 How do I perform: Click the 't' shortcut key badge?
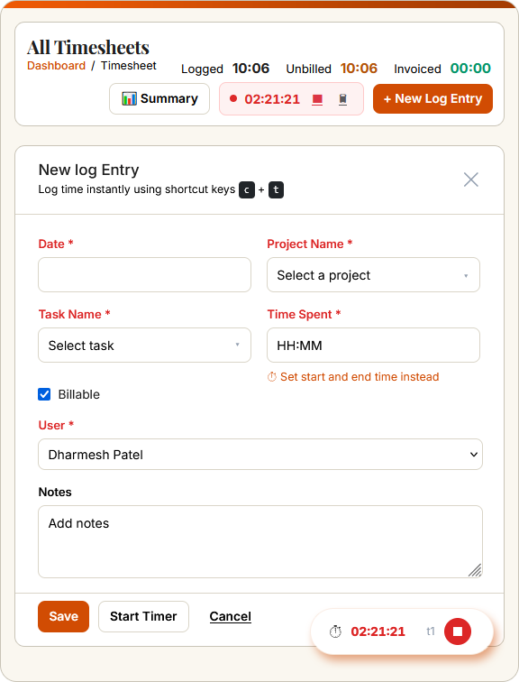coord(276,190)
